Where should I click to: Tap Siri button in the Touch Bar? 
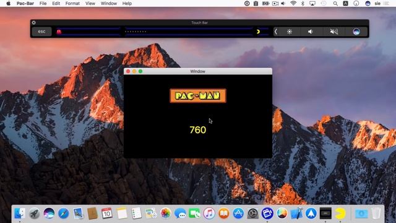pos(356,32)
